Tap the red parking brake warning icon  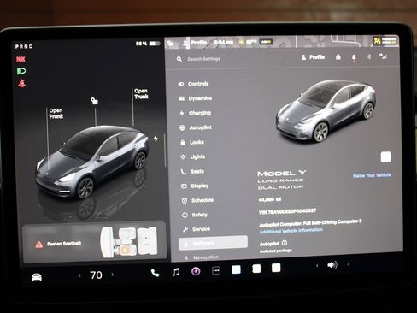pyautogui.click(x=21, y=59)
